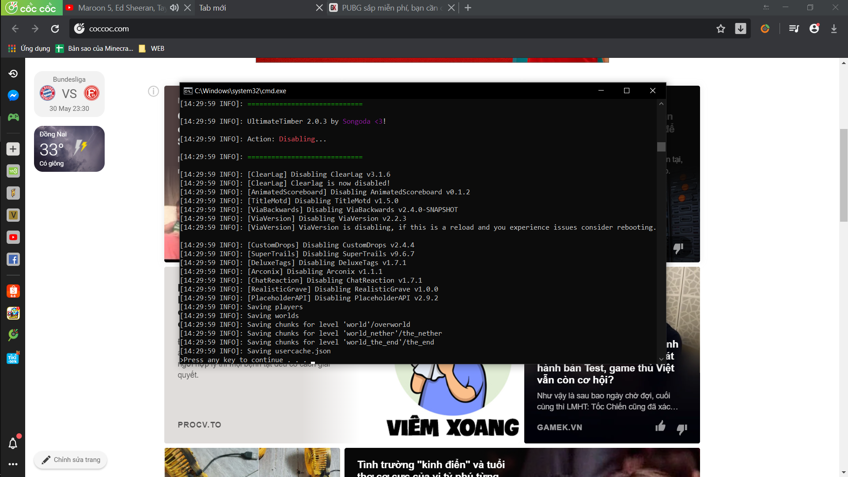
Task: Open the Messenger sidebar icon
Action: click(13, 95)
